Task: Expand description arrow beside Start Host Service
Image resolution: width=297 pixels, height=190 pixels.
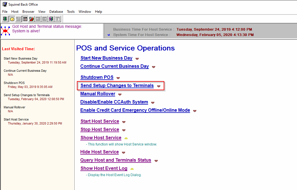Action: pos(124,122)
